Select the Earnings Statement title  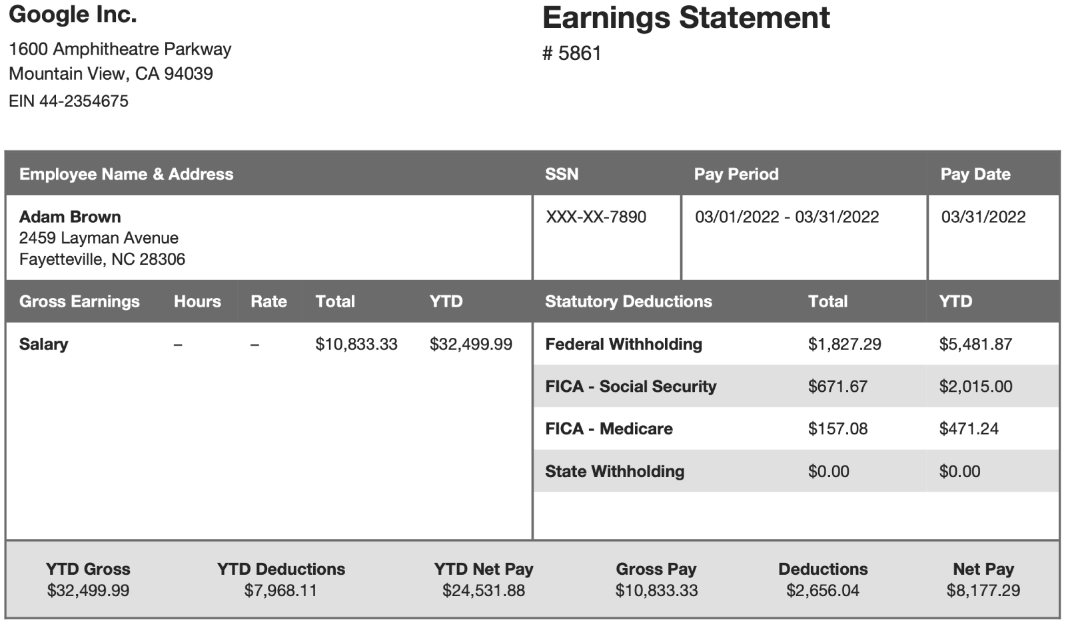[x=686, y=18]
